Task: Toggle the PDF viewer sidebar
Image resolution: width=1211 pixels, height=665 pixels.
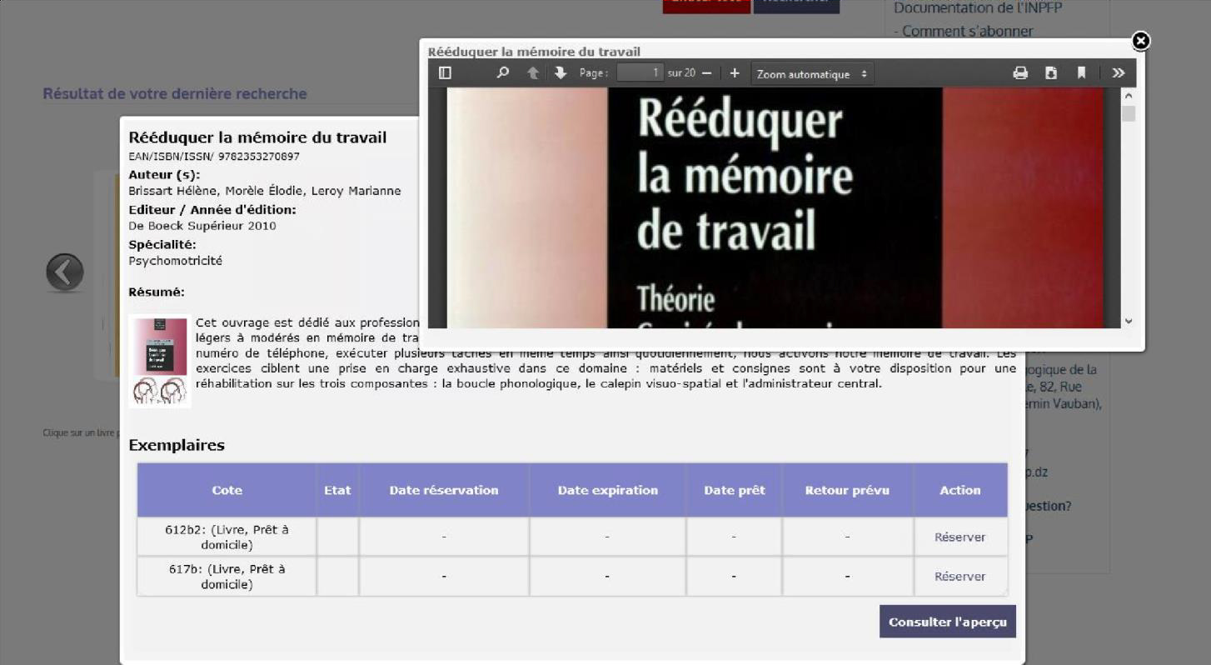Action: coord(445,73)
